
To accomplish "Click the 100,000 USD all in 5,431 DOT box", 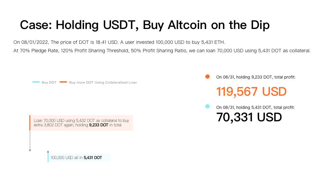I will pyautogui.click(x=79, y=158).
